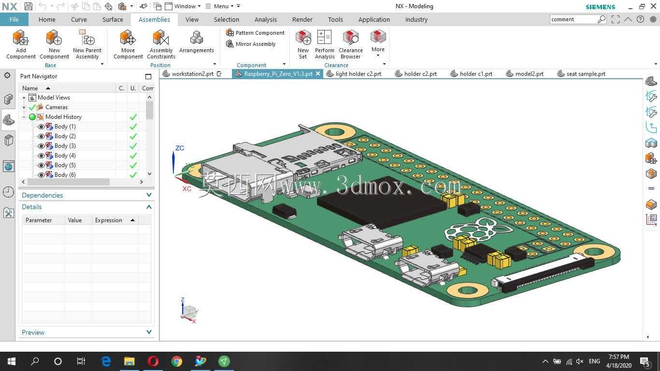Hide Body (1) using eye icon
Screen dimensions: 660x371
tap(41, 127)
